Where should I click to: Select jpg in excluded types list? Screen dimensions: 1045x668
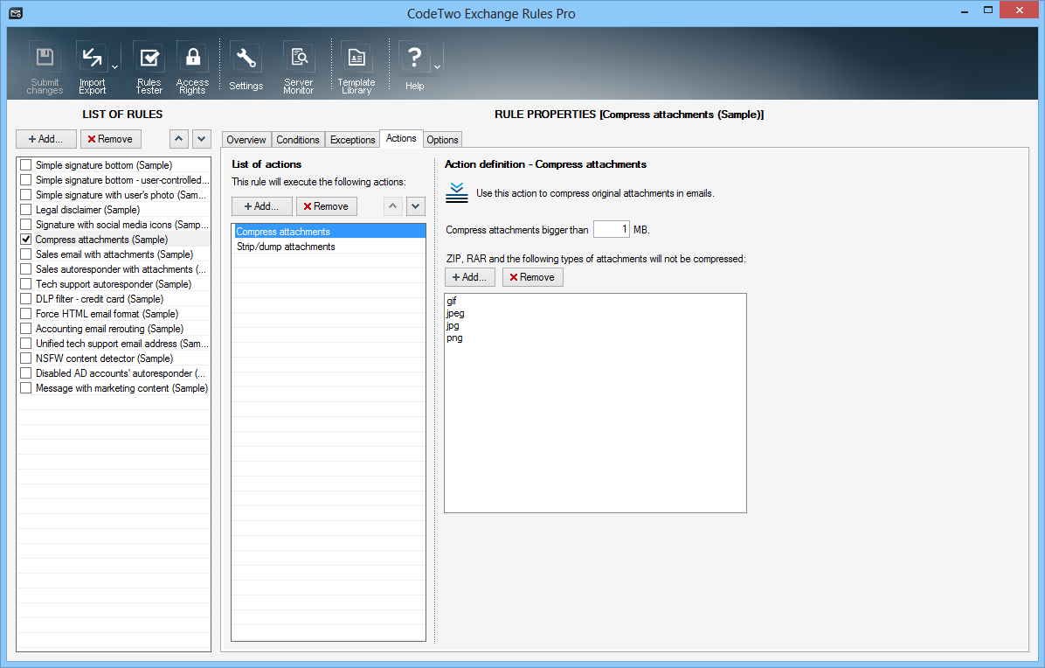[x=453, y=325]
